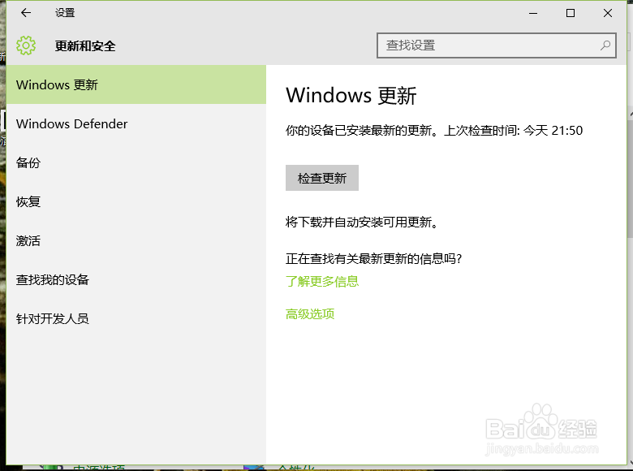This screenshot has width=633, height=471.
Task: Click the 更新和安全 header title
Action: (85, 46)
